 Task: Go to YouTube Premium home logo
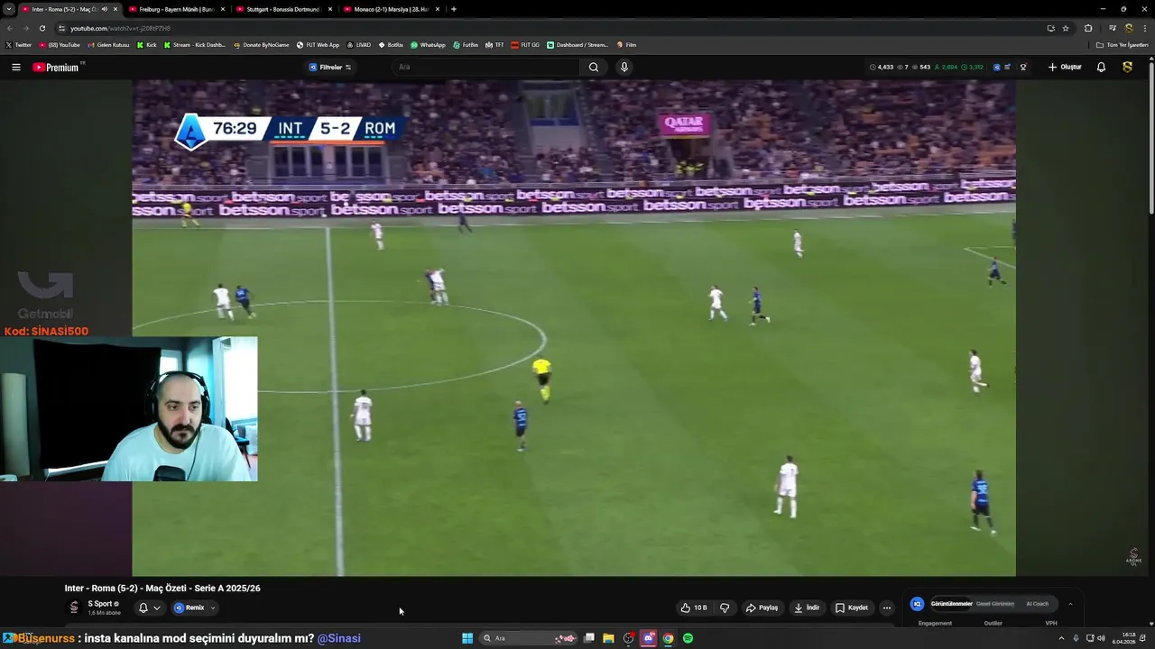(x=57, y=67)
